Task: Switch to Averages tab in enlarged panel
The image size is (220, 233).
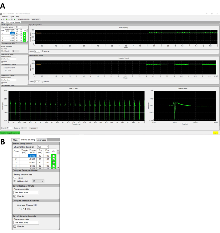Action: pyautogui.click(x=43, y=139)
